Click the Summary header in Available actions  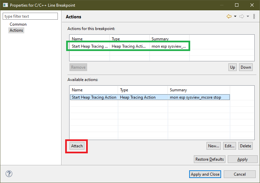click(178, 90)
